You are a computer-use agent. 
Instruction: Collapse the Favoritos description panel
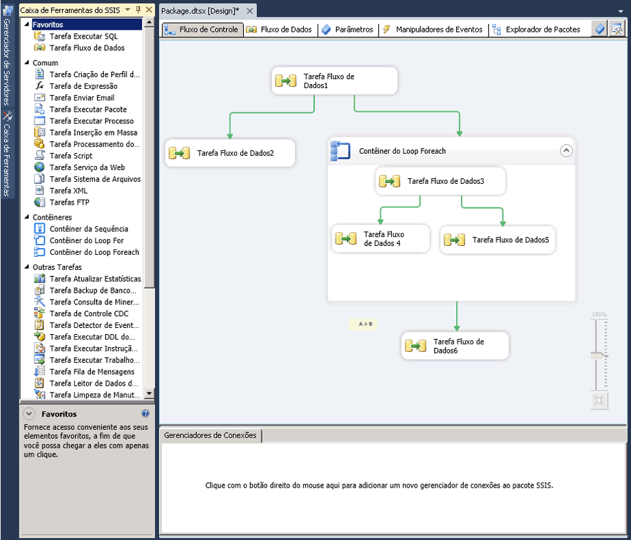[29, 414]
